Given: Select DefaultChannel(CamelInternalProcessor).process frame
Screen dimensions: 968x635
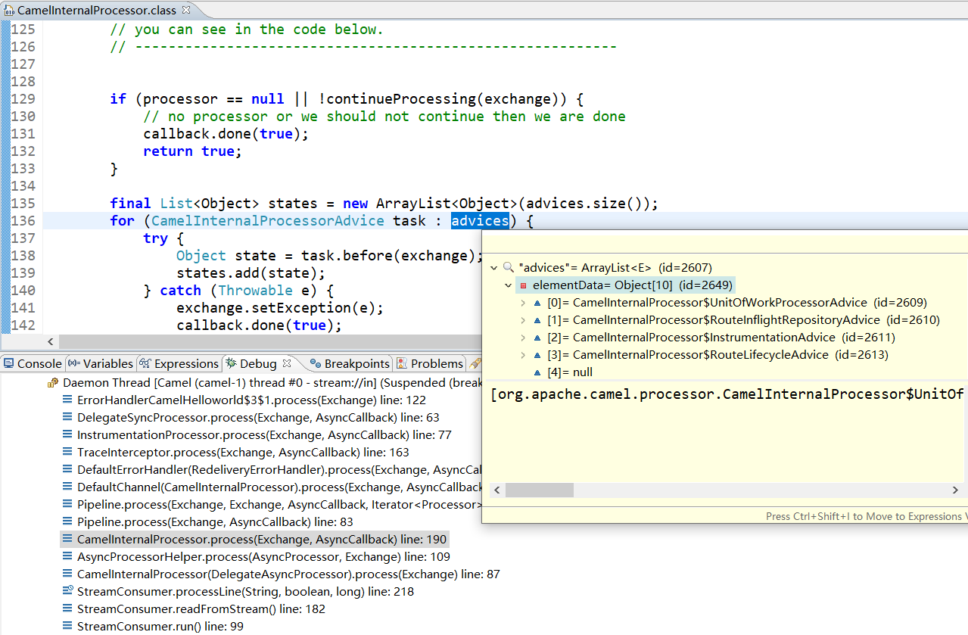Looking at the screenshot, I should (x=279, y=487).
